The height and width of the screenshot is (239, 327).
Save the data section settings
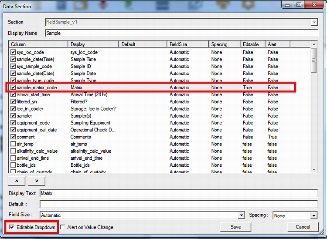[x=236, y=227]
